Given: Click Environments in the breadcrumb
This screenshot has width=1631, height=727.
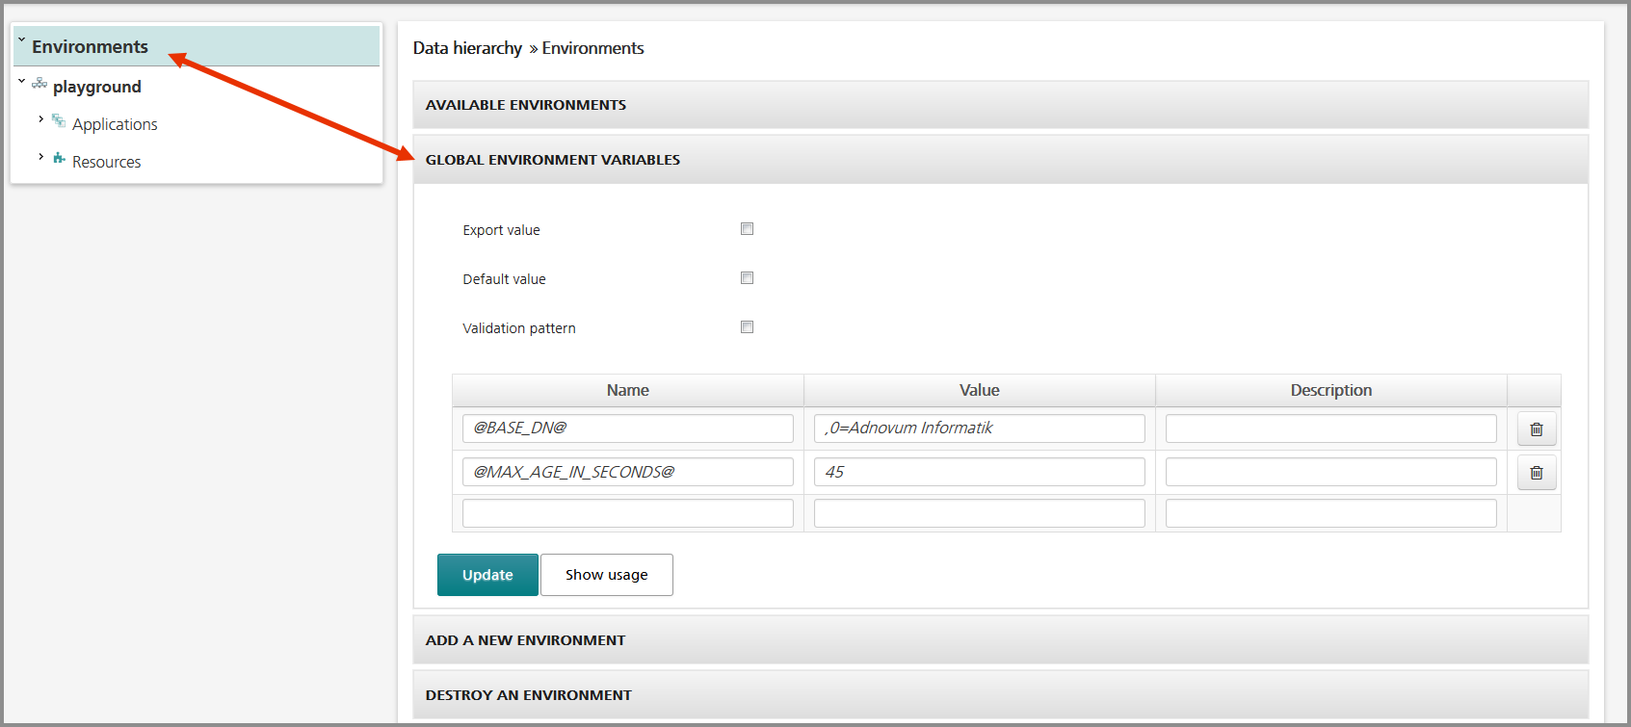Looking at the screenshot, I should pos(592,48).
